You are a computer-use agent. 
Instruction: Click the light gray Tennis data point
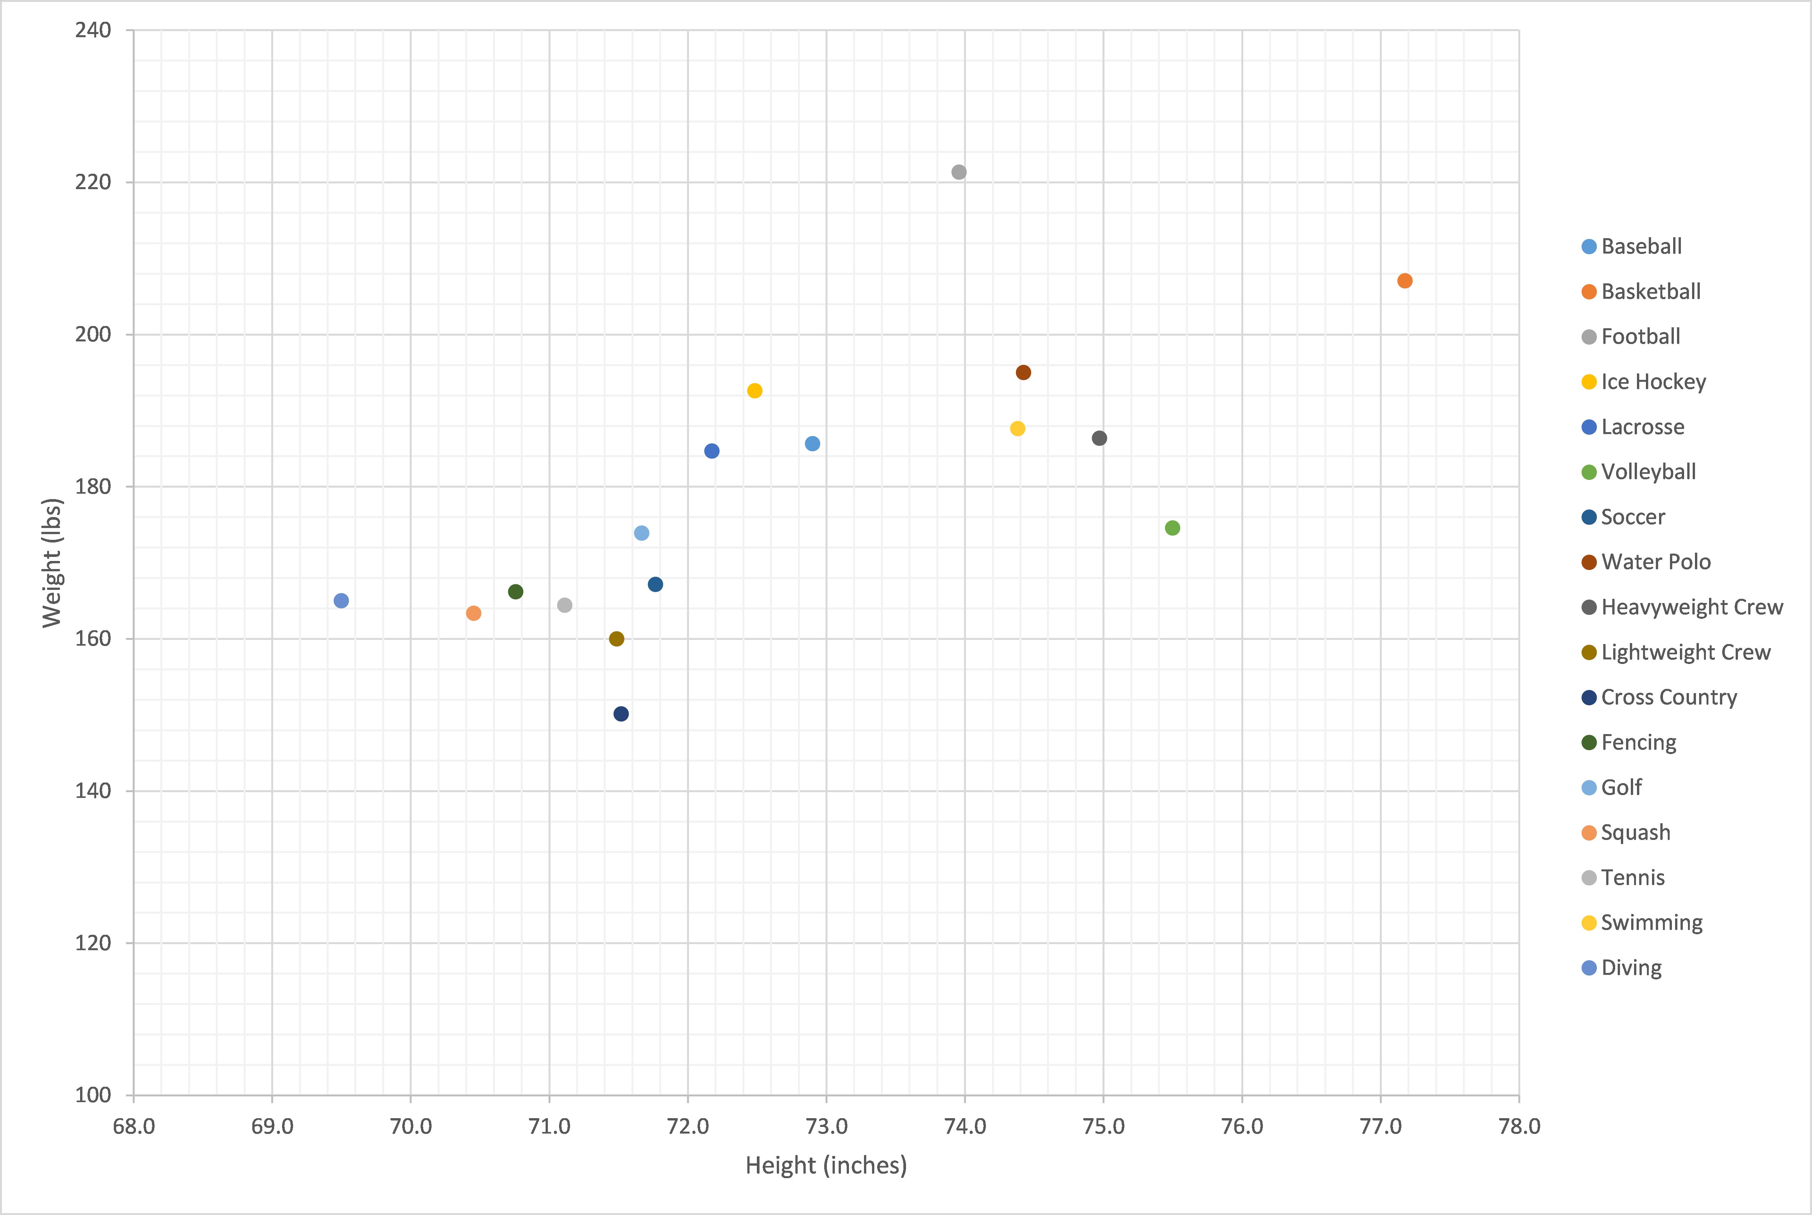pos(565,605)
